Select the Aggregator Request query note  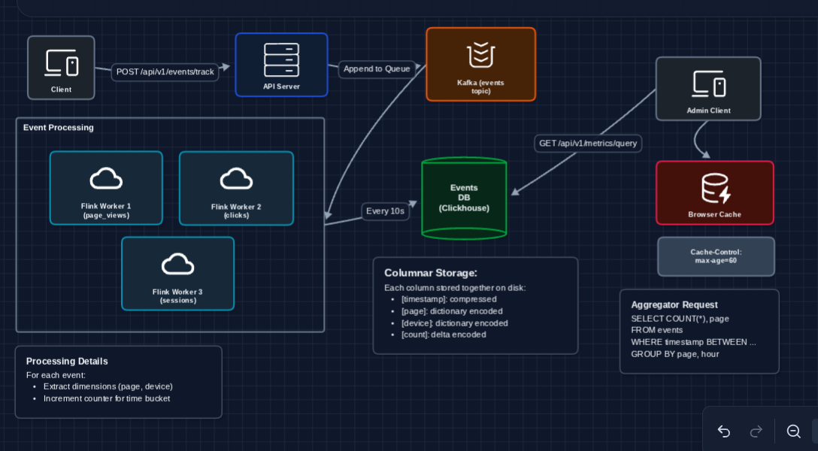[x=699, y=331]
